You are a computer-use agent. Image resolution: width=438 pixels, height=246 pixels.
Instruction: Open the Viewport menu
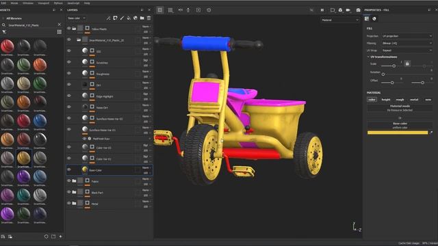click(43, 3)
